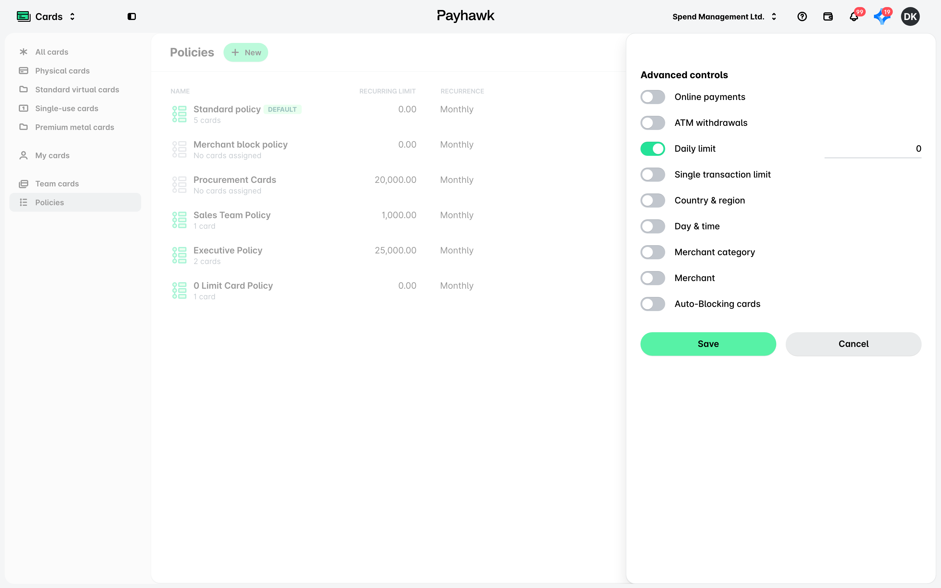
Task: Click the Payhawk logo
Action: point(466,16)
